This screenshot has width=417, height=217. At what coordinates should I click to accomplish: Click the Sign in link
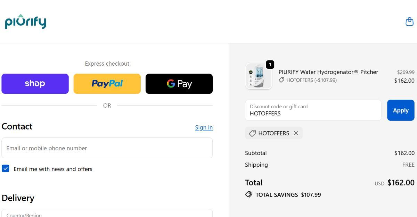click(x=204, y=127)
